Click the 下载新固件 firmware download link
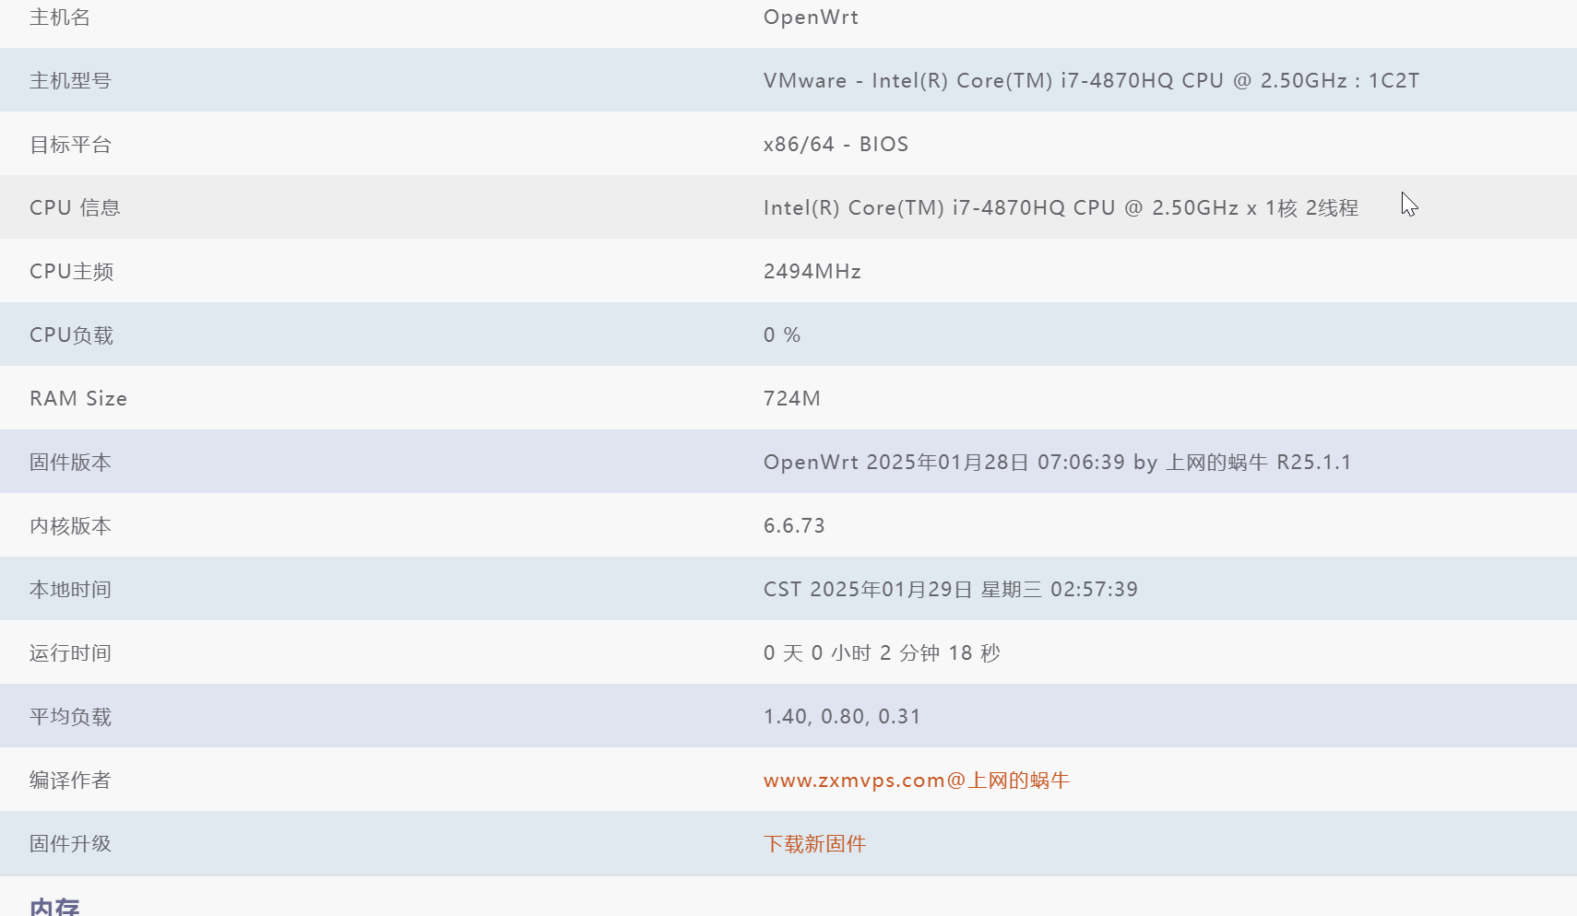The image size is (1577, 916). pyautogui.click(x=814, y=844)
